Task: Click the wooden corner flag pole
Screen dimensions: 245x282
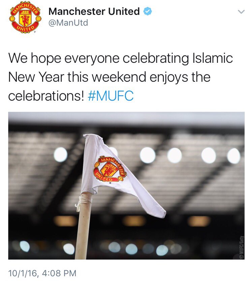Action: [x=83, y=226]
